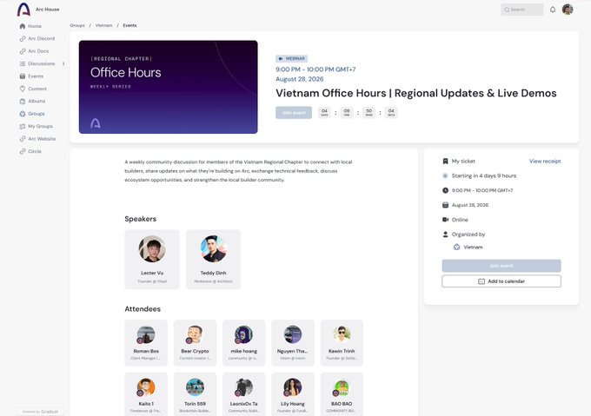Click the Events breadcrumb

tap(129, 25)
